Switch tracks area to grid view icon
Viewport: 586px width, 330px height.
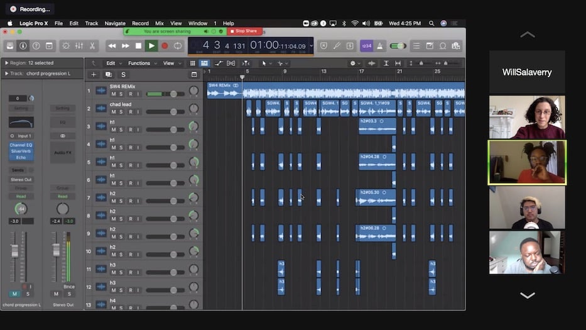pos(192,63)
